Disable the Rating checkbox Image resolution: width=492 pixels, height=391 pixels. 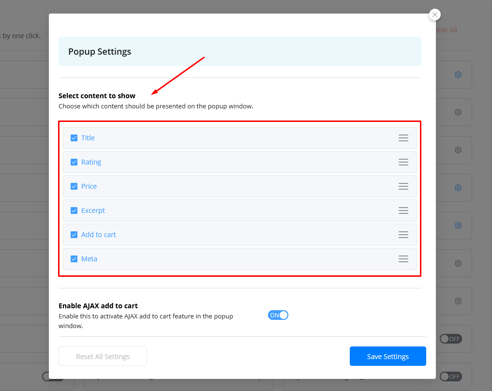pos(74,162)
